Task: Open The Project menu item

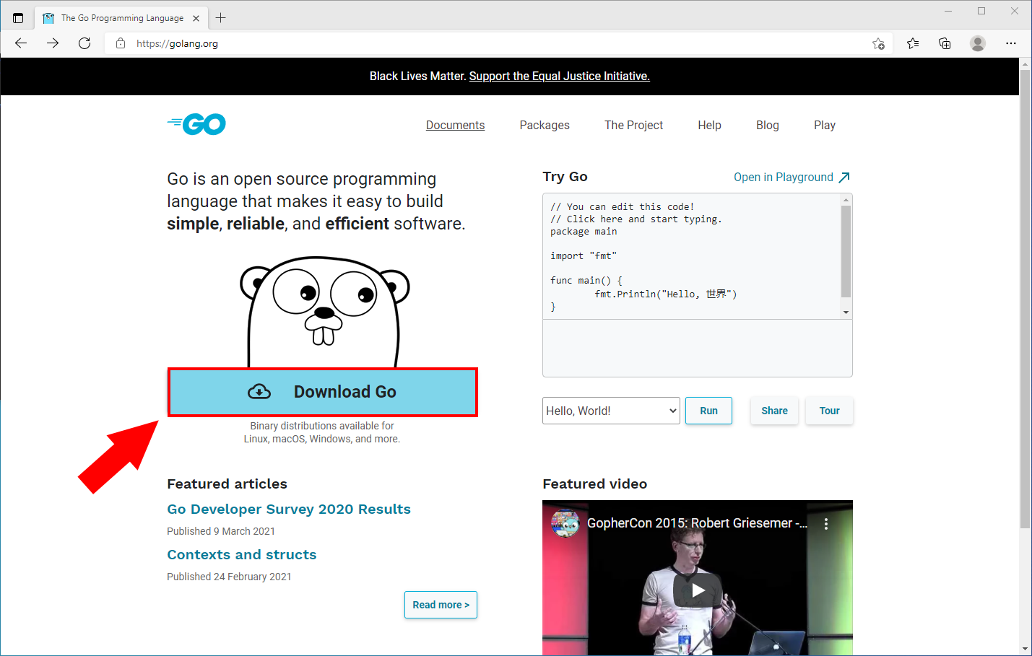Action: [x=633, y=125]
